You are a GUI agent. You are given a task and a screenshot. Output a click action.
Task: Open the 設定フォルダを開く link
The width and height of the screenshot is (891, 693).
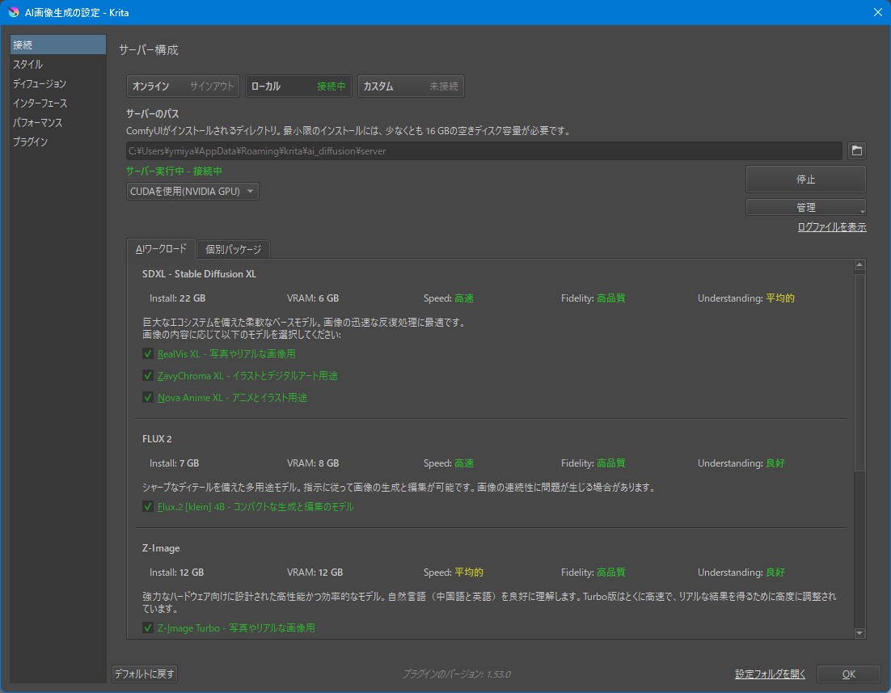770,674
